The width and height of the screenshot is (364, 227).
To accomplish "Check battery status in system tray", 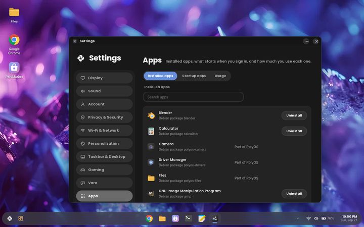I will pyautogui.click(x=328, y=218).
